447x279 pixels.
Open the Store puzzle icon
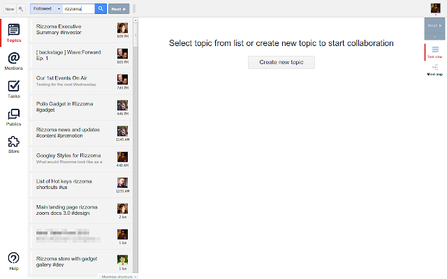point(13,144)
